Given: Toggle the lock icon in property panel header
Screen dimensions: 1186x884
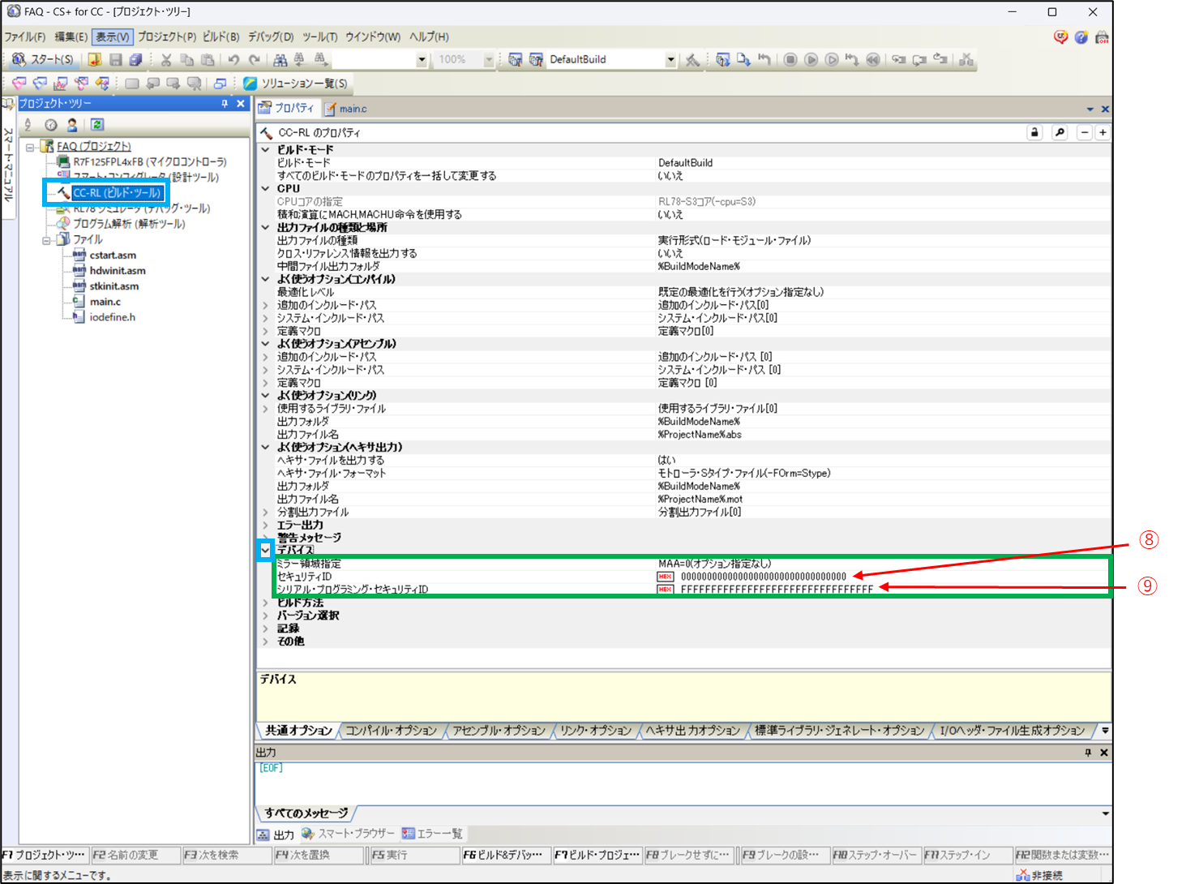Looking at the screenshot, I should point(1034,132).
